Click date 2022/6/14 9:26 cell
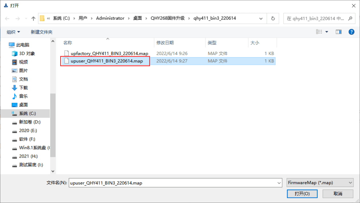 (x=172, y=53)
